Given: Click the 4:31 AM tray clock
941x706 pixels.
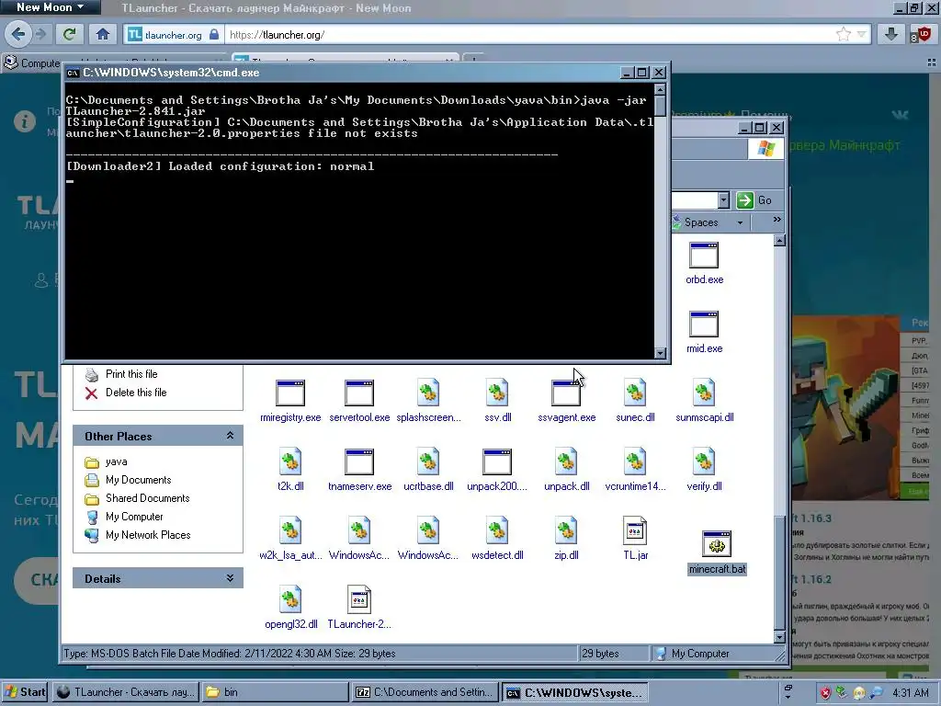Looking at the screenshot, I should [911, 693].
